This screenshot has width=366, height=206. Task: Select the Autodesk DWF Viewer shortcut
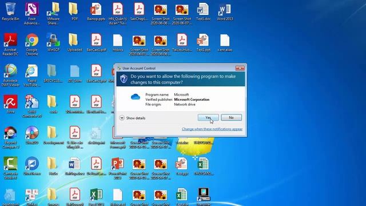10,75
